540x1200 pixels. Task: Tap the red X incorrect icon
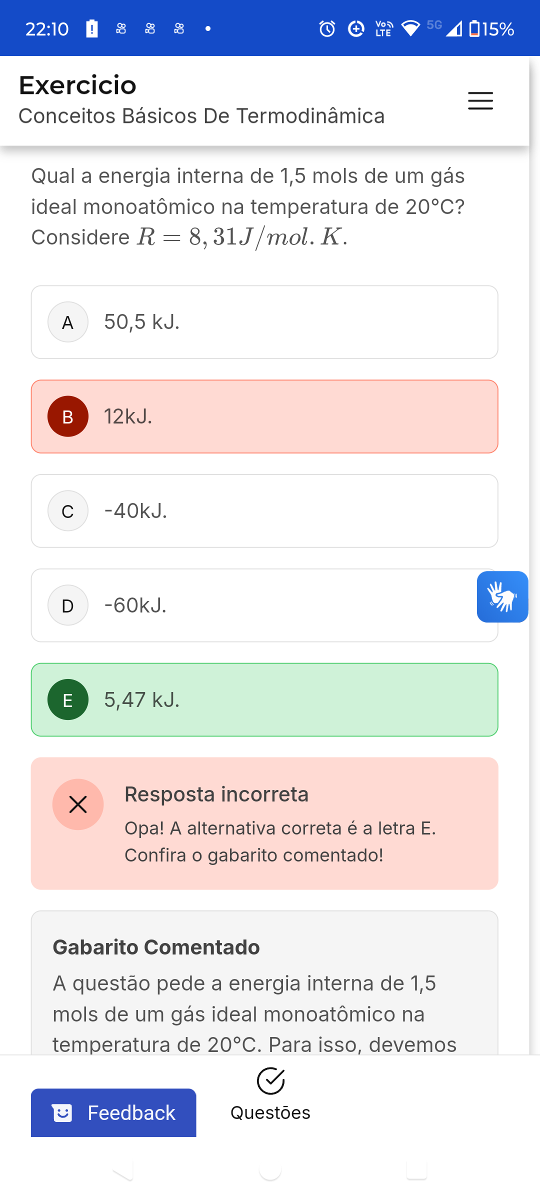tap(78, 804)
